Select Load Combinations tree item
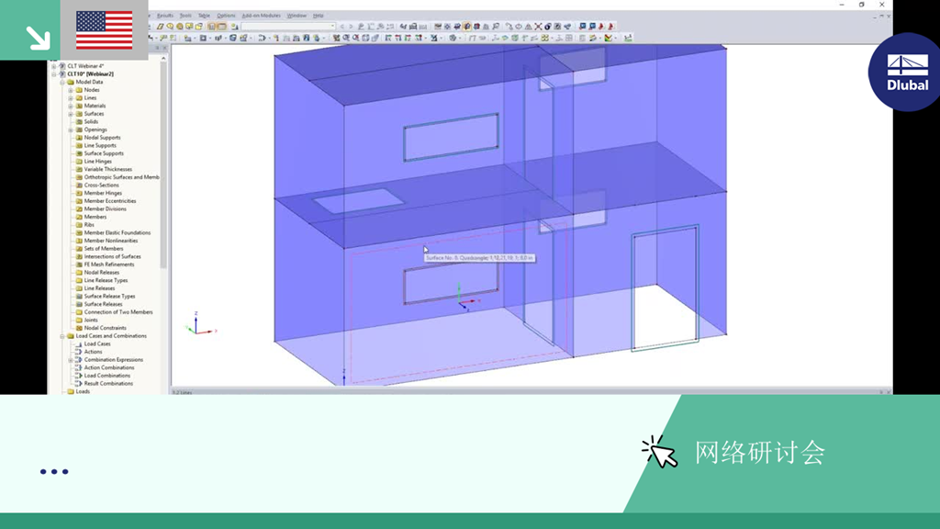Screen dimensions: 940x529 click(106, 376)
